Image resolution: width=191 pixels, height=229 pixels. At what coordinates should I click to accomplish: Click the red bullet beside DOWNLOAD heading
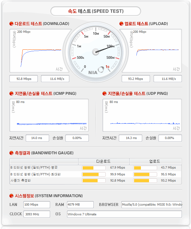[x=11, y=24]
